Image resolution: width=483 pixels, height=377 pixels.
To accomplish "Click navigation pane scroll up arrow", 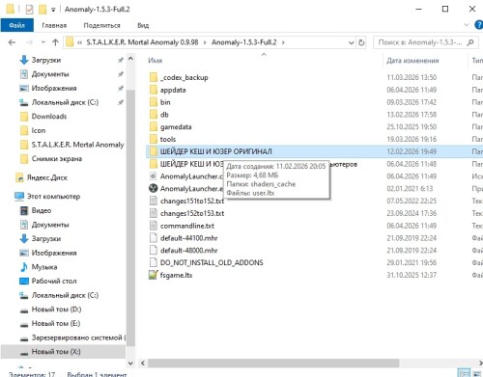I will point(130,59).
